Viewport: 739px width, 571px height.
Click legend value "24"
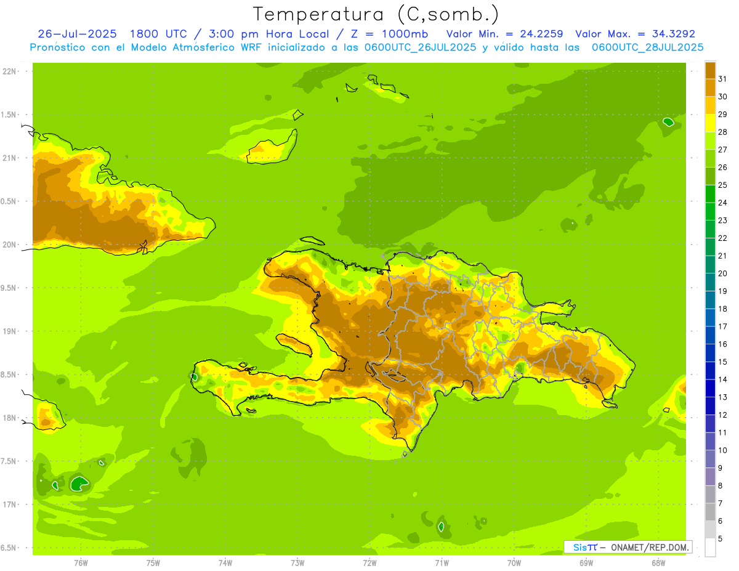click(x=722, y=202)
